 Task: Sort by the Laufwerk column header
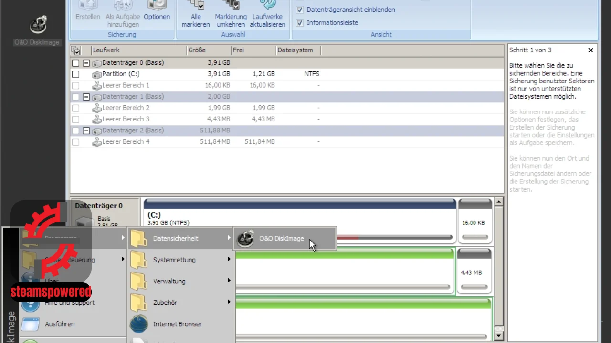(x=139, y=50)
